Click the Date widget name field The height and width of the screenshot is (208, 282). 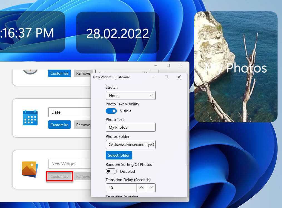coord(70,112)
